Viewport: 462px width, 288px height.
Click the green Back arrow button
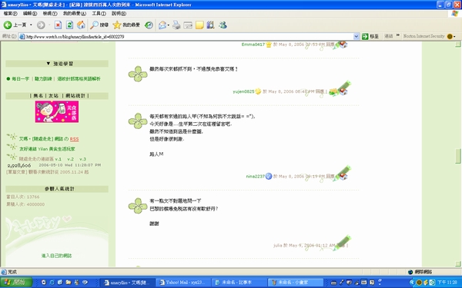point(8,25)
